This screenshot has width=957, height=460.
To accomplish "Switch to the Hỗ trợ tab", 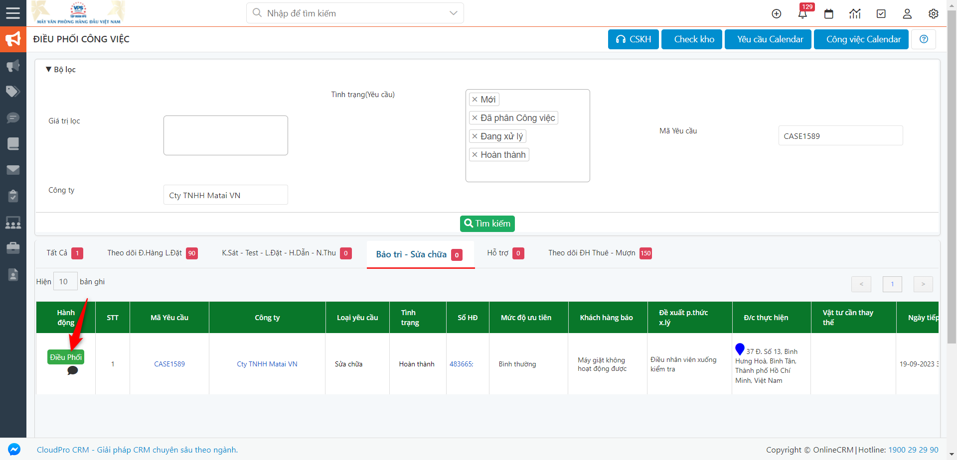I will click(505, 253).
